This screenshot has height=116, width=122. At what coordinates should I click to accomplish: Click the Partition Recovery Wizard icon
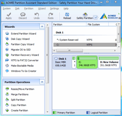(7, 55)
